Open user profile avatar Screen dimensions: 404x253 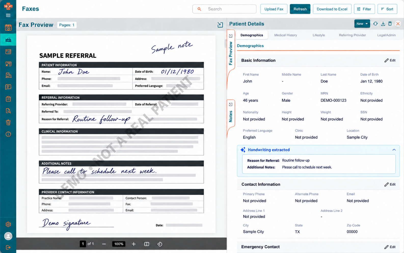click(x=8, y=236)
